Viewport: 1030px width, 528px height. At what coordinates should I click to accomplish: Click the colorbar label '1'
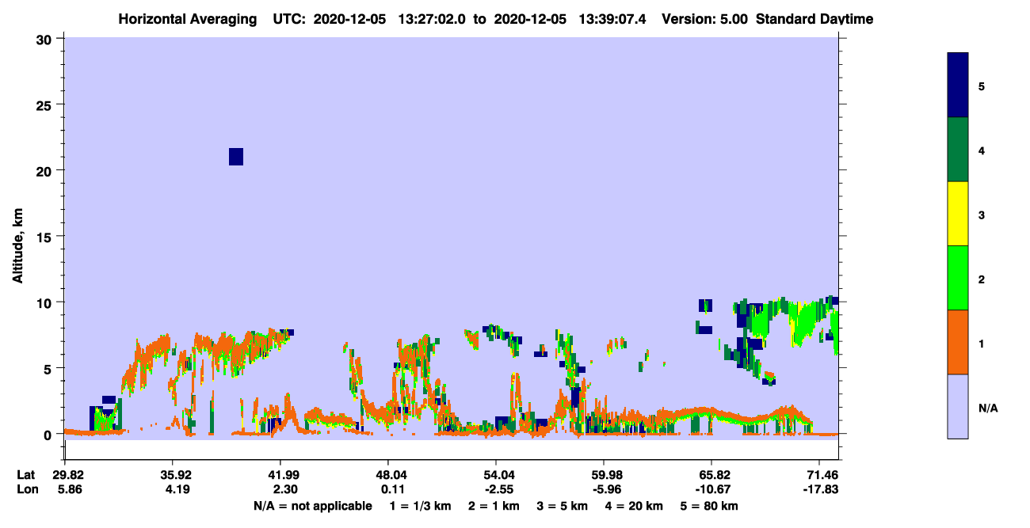(982, 343)
